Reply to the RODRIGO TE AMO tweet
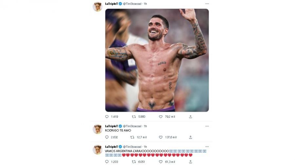 point(107,137)
